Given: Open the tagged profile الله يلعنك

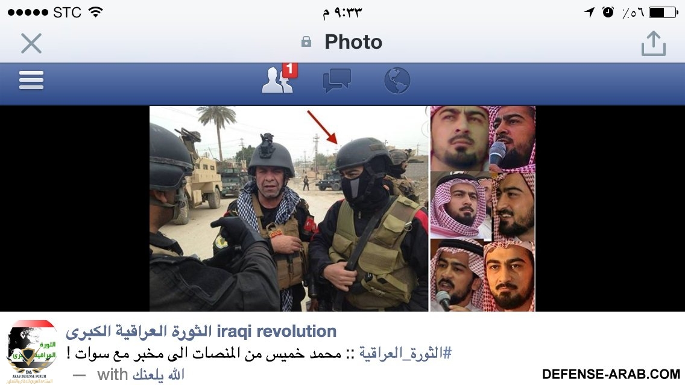Looking at the screenshot, I should (159, 375).
